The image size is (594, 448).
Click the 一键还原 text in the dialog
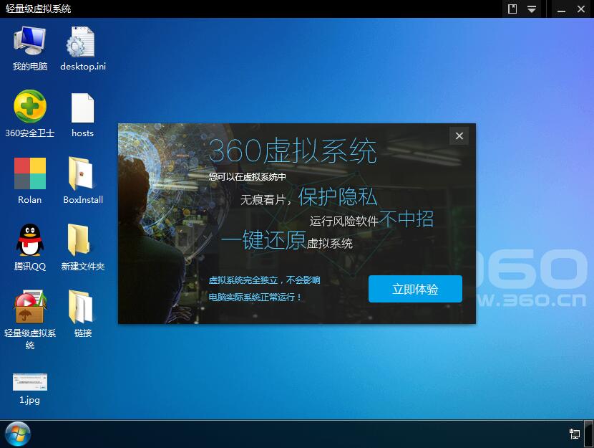[x=263, y=239]
